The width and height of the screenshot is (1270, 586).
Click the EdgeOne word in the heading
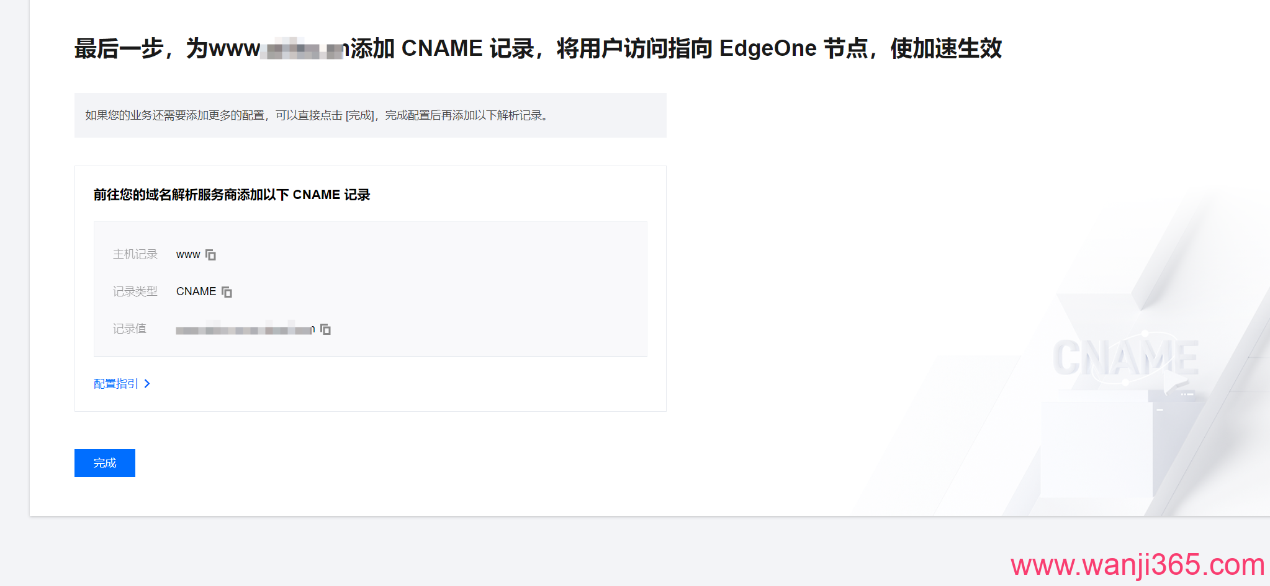768,48
